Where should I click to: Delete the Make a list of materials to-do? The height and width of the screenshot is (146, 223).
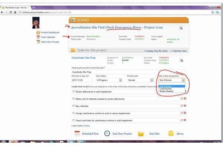tap(185, 98)
